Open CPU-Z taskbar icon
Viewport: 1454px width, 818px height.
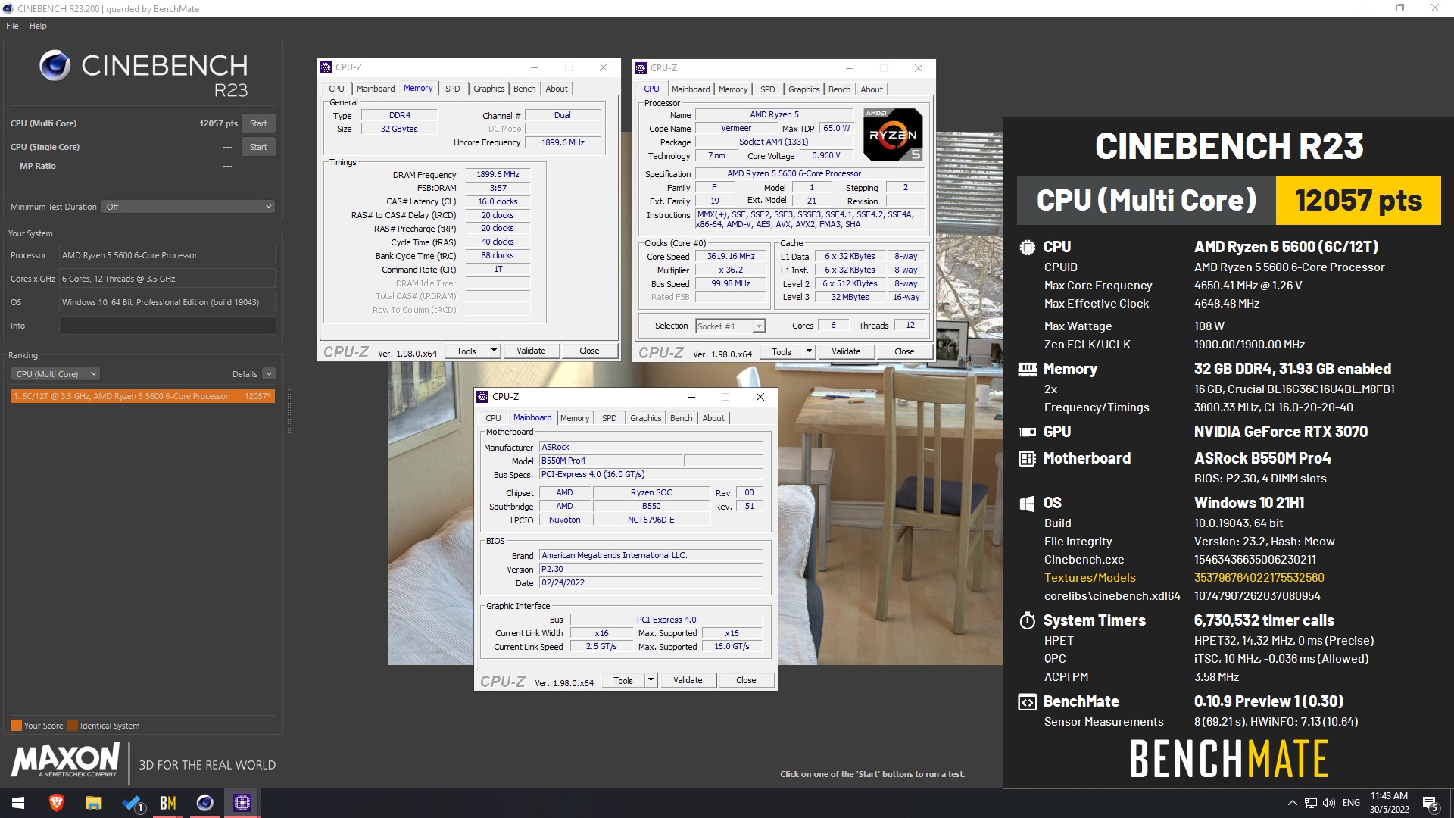(x=242, y=803)
